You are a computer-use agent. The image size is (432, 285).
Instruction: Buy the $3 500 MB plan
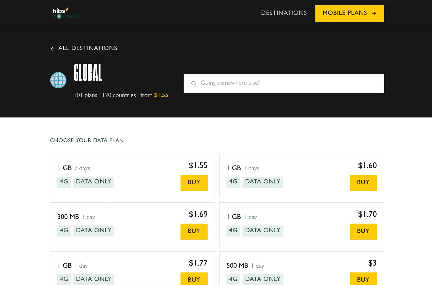click(x=363, y=279)
